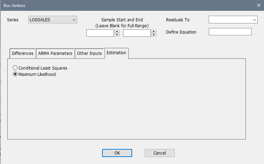Viewport: 264px width, 164px height.
Task: Switch to the Differences tab
Action: [23, 54]
